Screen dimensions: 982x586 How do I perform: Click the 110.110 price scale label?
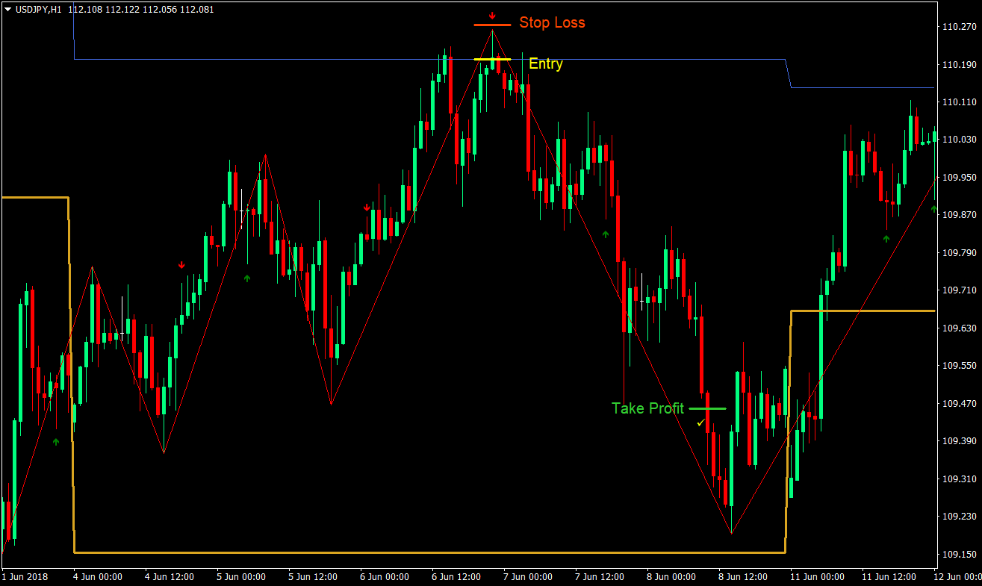[960, 102]
